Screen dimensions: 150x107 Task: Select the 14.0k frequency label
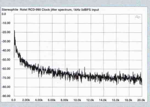[x=103, y=100]
